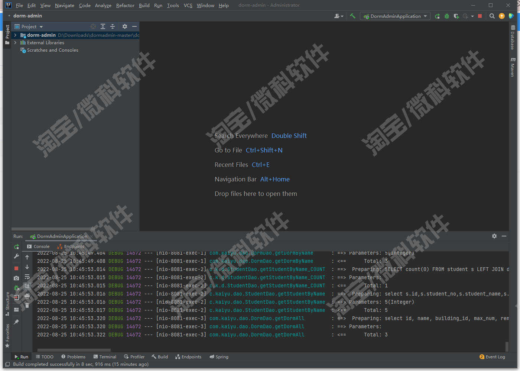The image size is (520, 371).
Task: Open the Spring tool window
Action: tap(219, 357)
